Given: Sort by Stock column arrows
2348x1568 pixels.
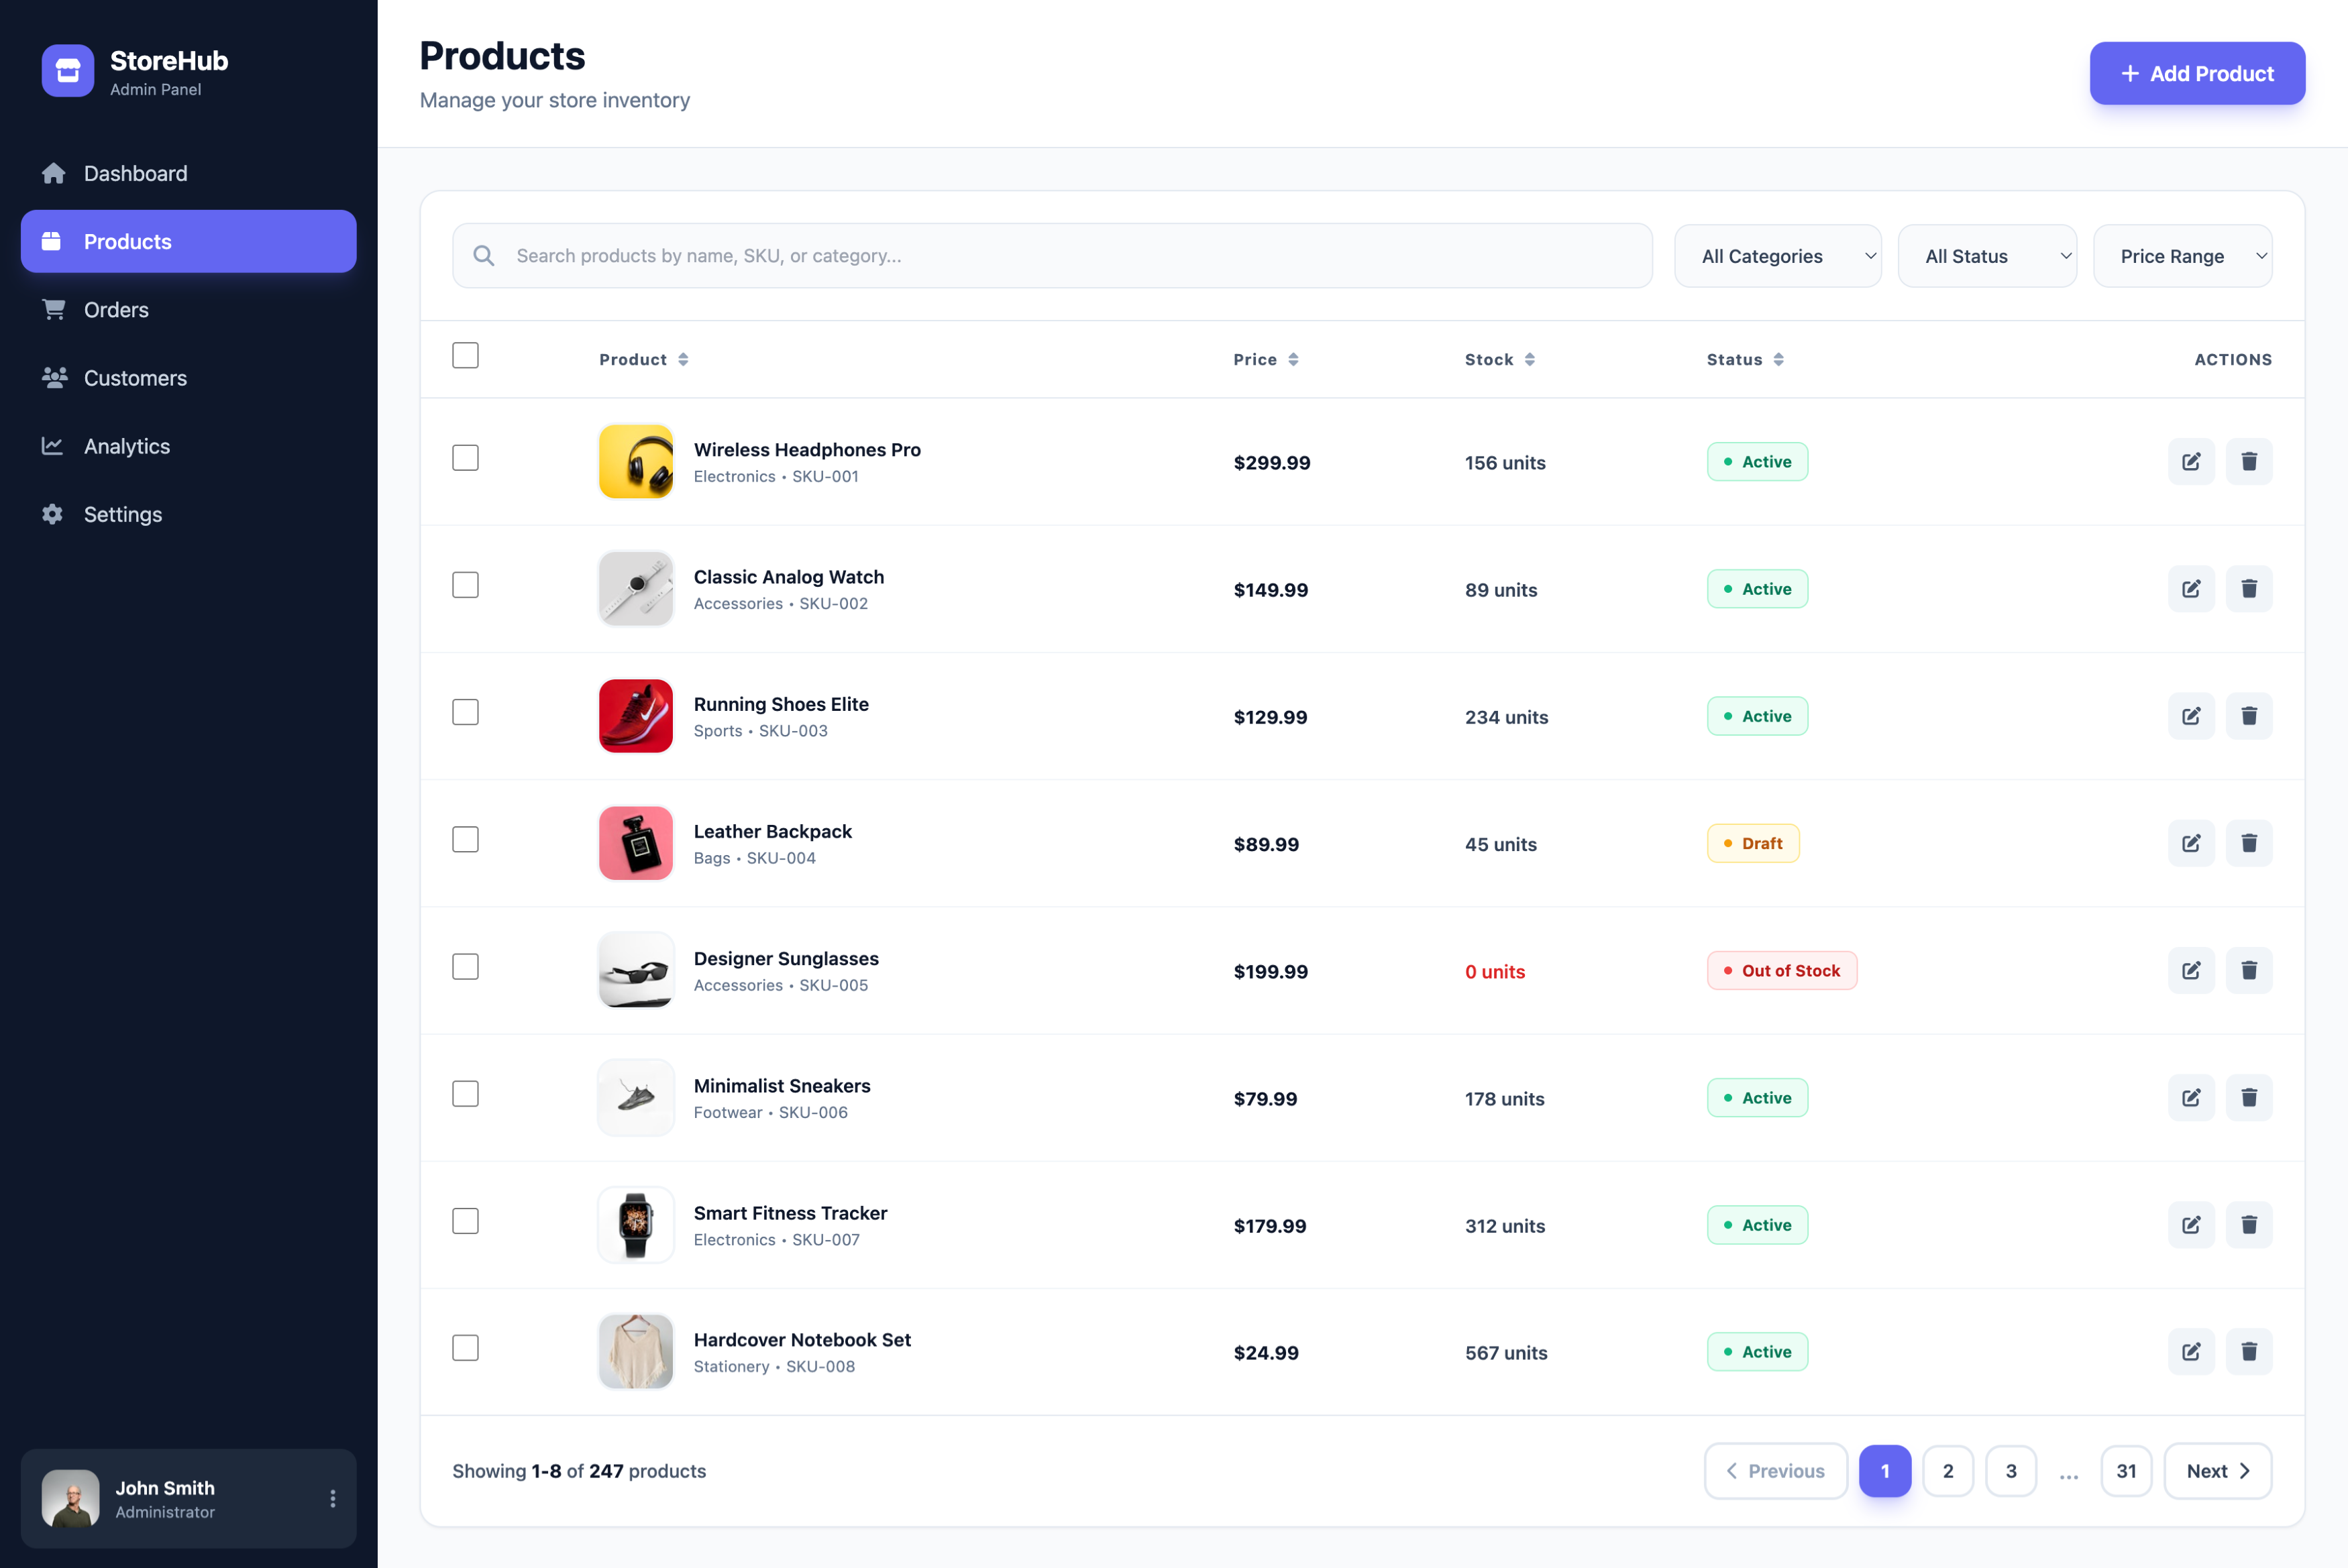Looking at the screenshot, I should pyautogui.click(x=1529, y=360).
